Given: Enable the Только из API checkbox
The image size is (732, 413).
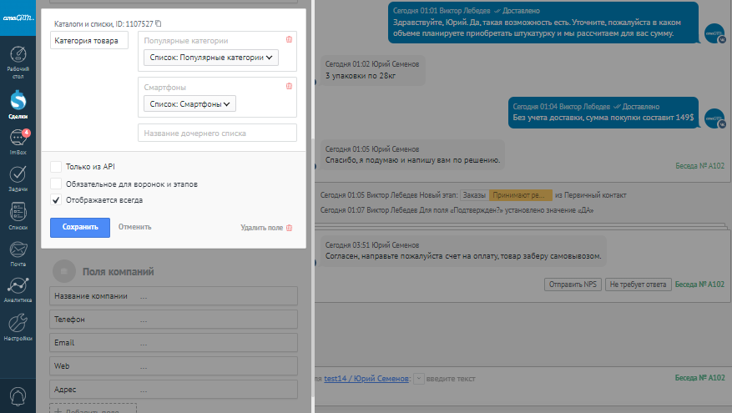Looking at the screenshot, I should [56, 166].
